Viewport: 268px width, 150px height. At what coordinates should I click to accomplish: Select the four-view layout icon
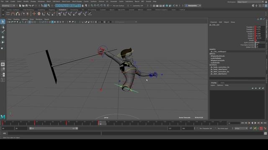coord(3,70)
